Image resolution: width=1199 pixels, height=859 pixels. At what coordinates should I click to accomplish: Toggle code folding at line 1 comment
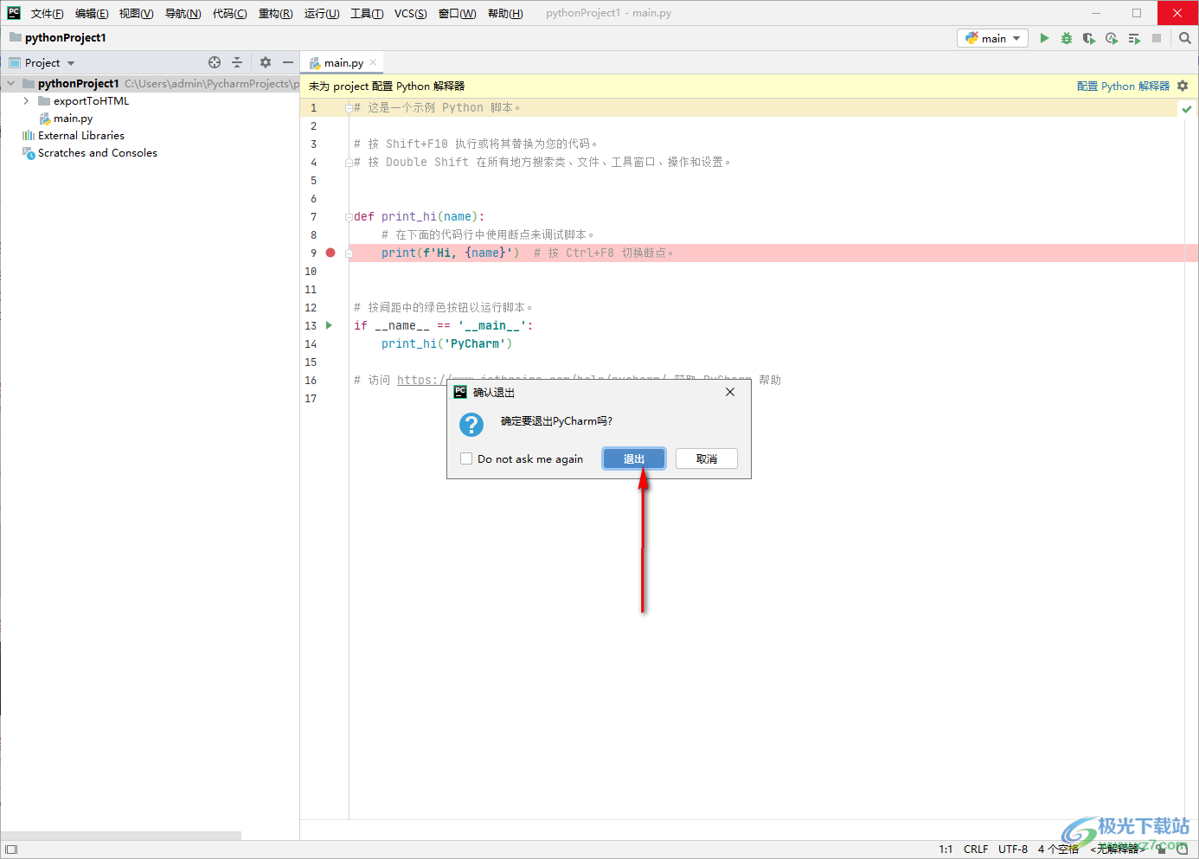(x=349, y=108)
